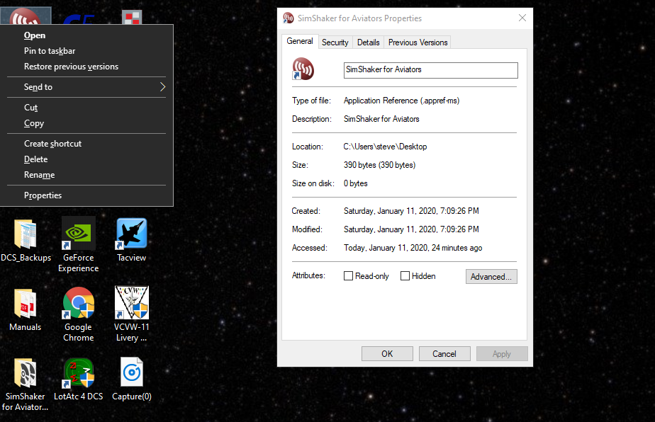Click the location path C:\Users\steve\Desktop
Screen dimensions: 655x422
(385, 147)
